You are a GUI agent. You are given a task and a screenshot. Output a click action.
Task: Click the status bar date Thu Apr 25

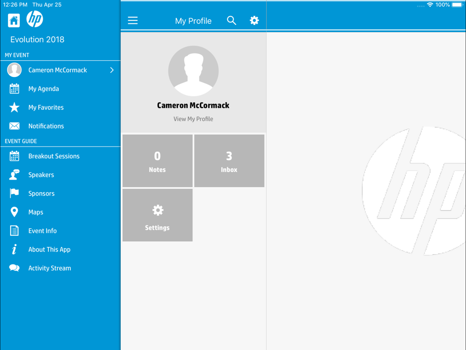[47, 5]
